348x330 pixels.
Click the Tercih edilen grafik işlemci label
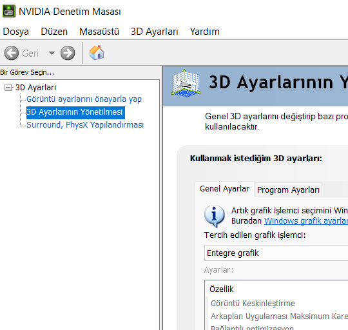click(x=255, y=235)
